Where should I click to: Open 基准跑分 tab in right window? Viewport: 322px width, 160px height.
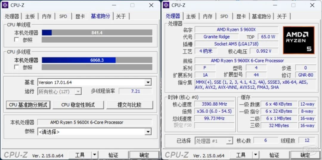(x=261, y=16)
